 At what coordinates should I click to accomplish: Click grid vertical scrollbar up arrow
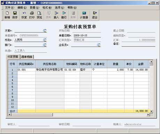coord(151,62)
